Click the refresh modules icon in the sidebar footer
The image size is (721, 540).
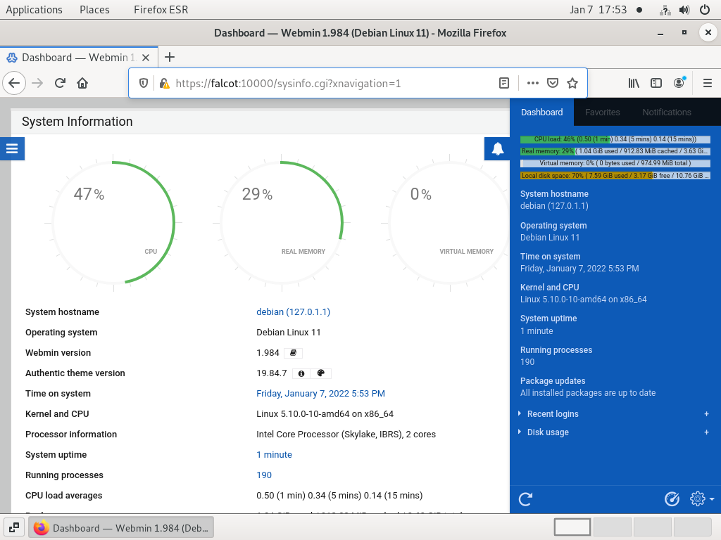[525, 499]
